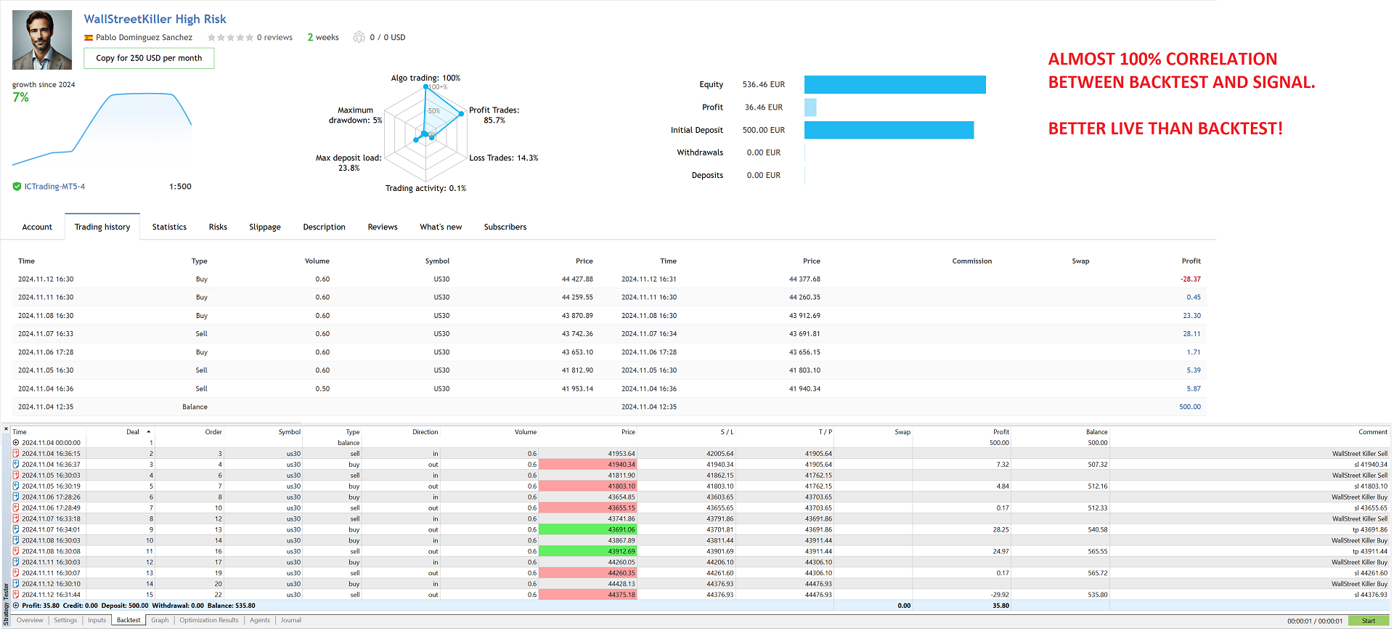The image size is (1394, 631).
Task: Select the Optimization Results tab
Action: pyautogui.click(x=208, y=620)
